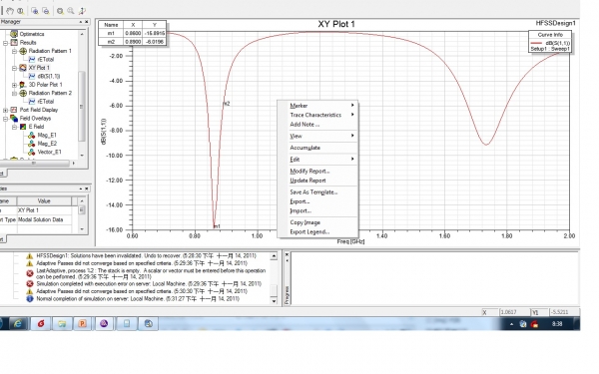Viewport: 599px width, 374px height.
Task: Click the message log scrollbar down arrow
Action: (274, 301)
